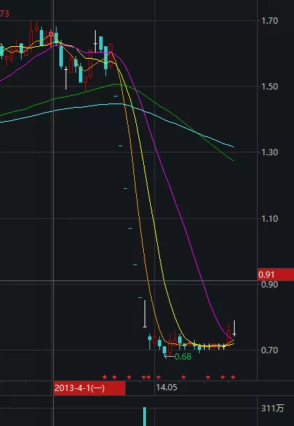Click the 311万 volume axis label
This screenshot has height=426, width=294.
coord(272,408)
